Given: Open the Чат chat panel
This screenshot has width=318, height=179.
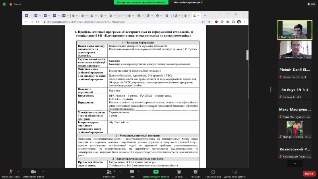Looking at the screenshot, I should coord(132,171).
